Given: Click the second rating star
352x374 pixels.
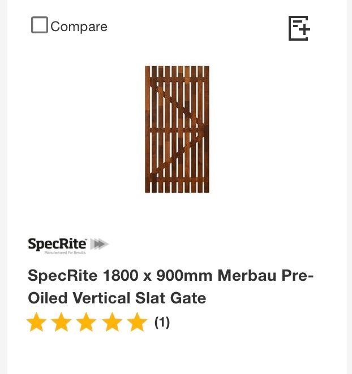Looking at the screenshot, I should [x=62, y=323].
